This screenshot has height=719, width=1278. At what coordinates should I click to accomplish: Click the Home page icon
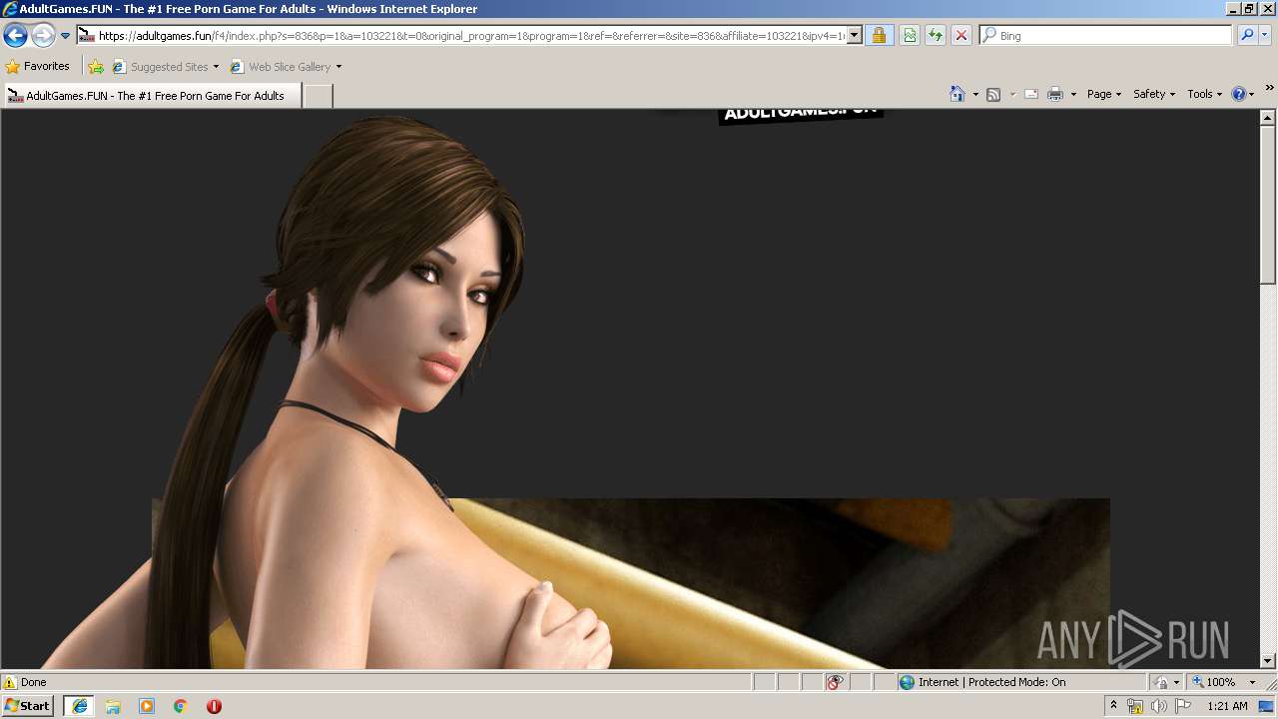point(957,94)
